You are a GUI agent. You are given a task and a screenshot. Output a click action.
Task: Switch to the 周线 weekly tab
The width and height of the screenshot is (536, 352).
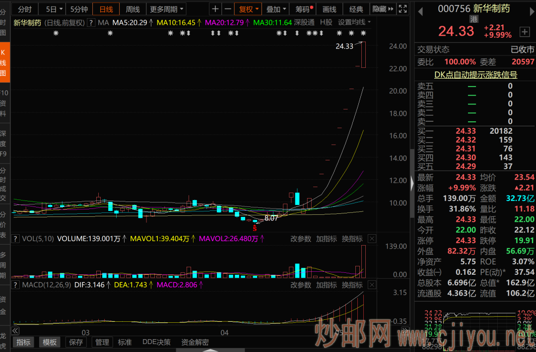[x=133, y=9]
